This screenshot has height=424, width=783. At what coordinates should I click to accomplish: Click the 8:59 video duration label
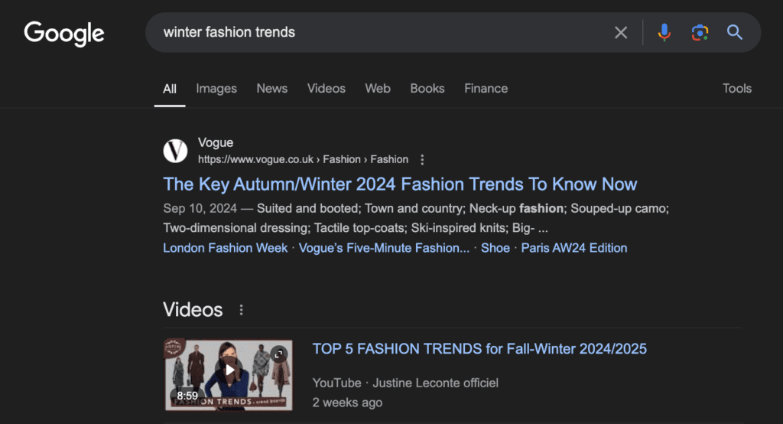(187, 396)
